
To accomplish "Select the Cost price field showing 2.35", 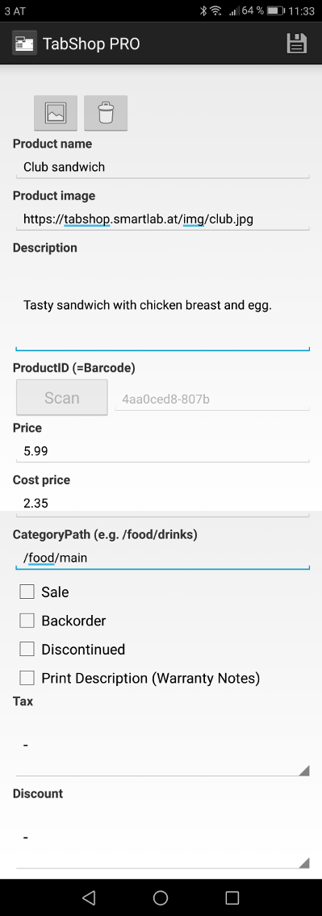I will (x=162, y=503).
